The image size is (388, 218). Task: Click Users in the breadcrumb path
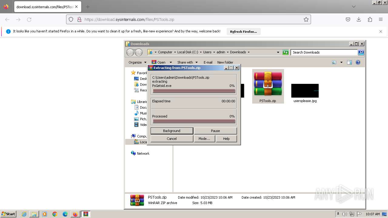point(207,52)
